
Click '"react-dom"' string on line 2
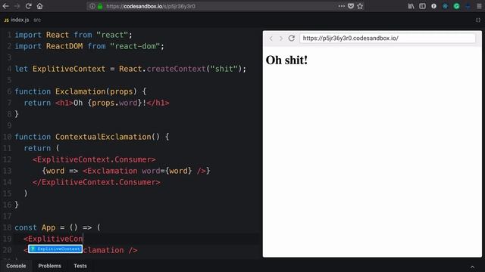[135, 46]
